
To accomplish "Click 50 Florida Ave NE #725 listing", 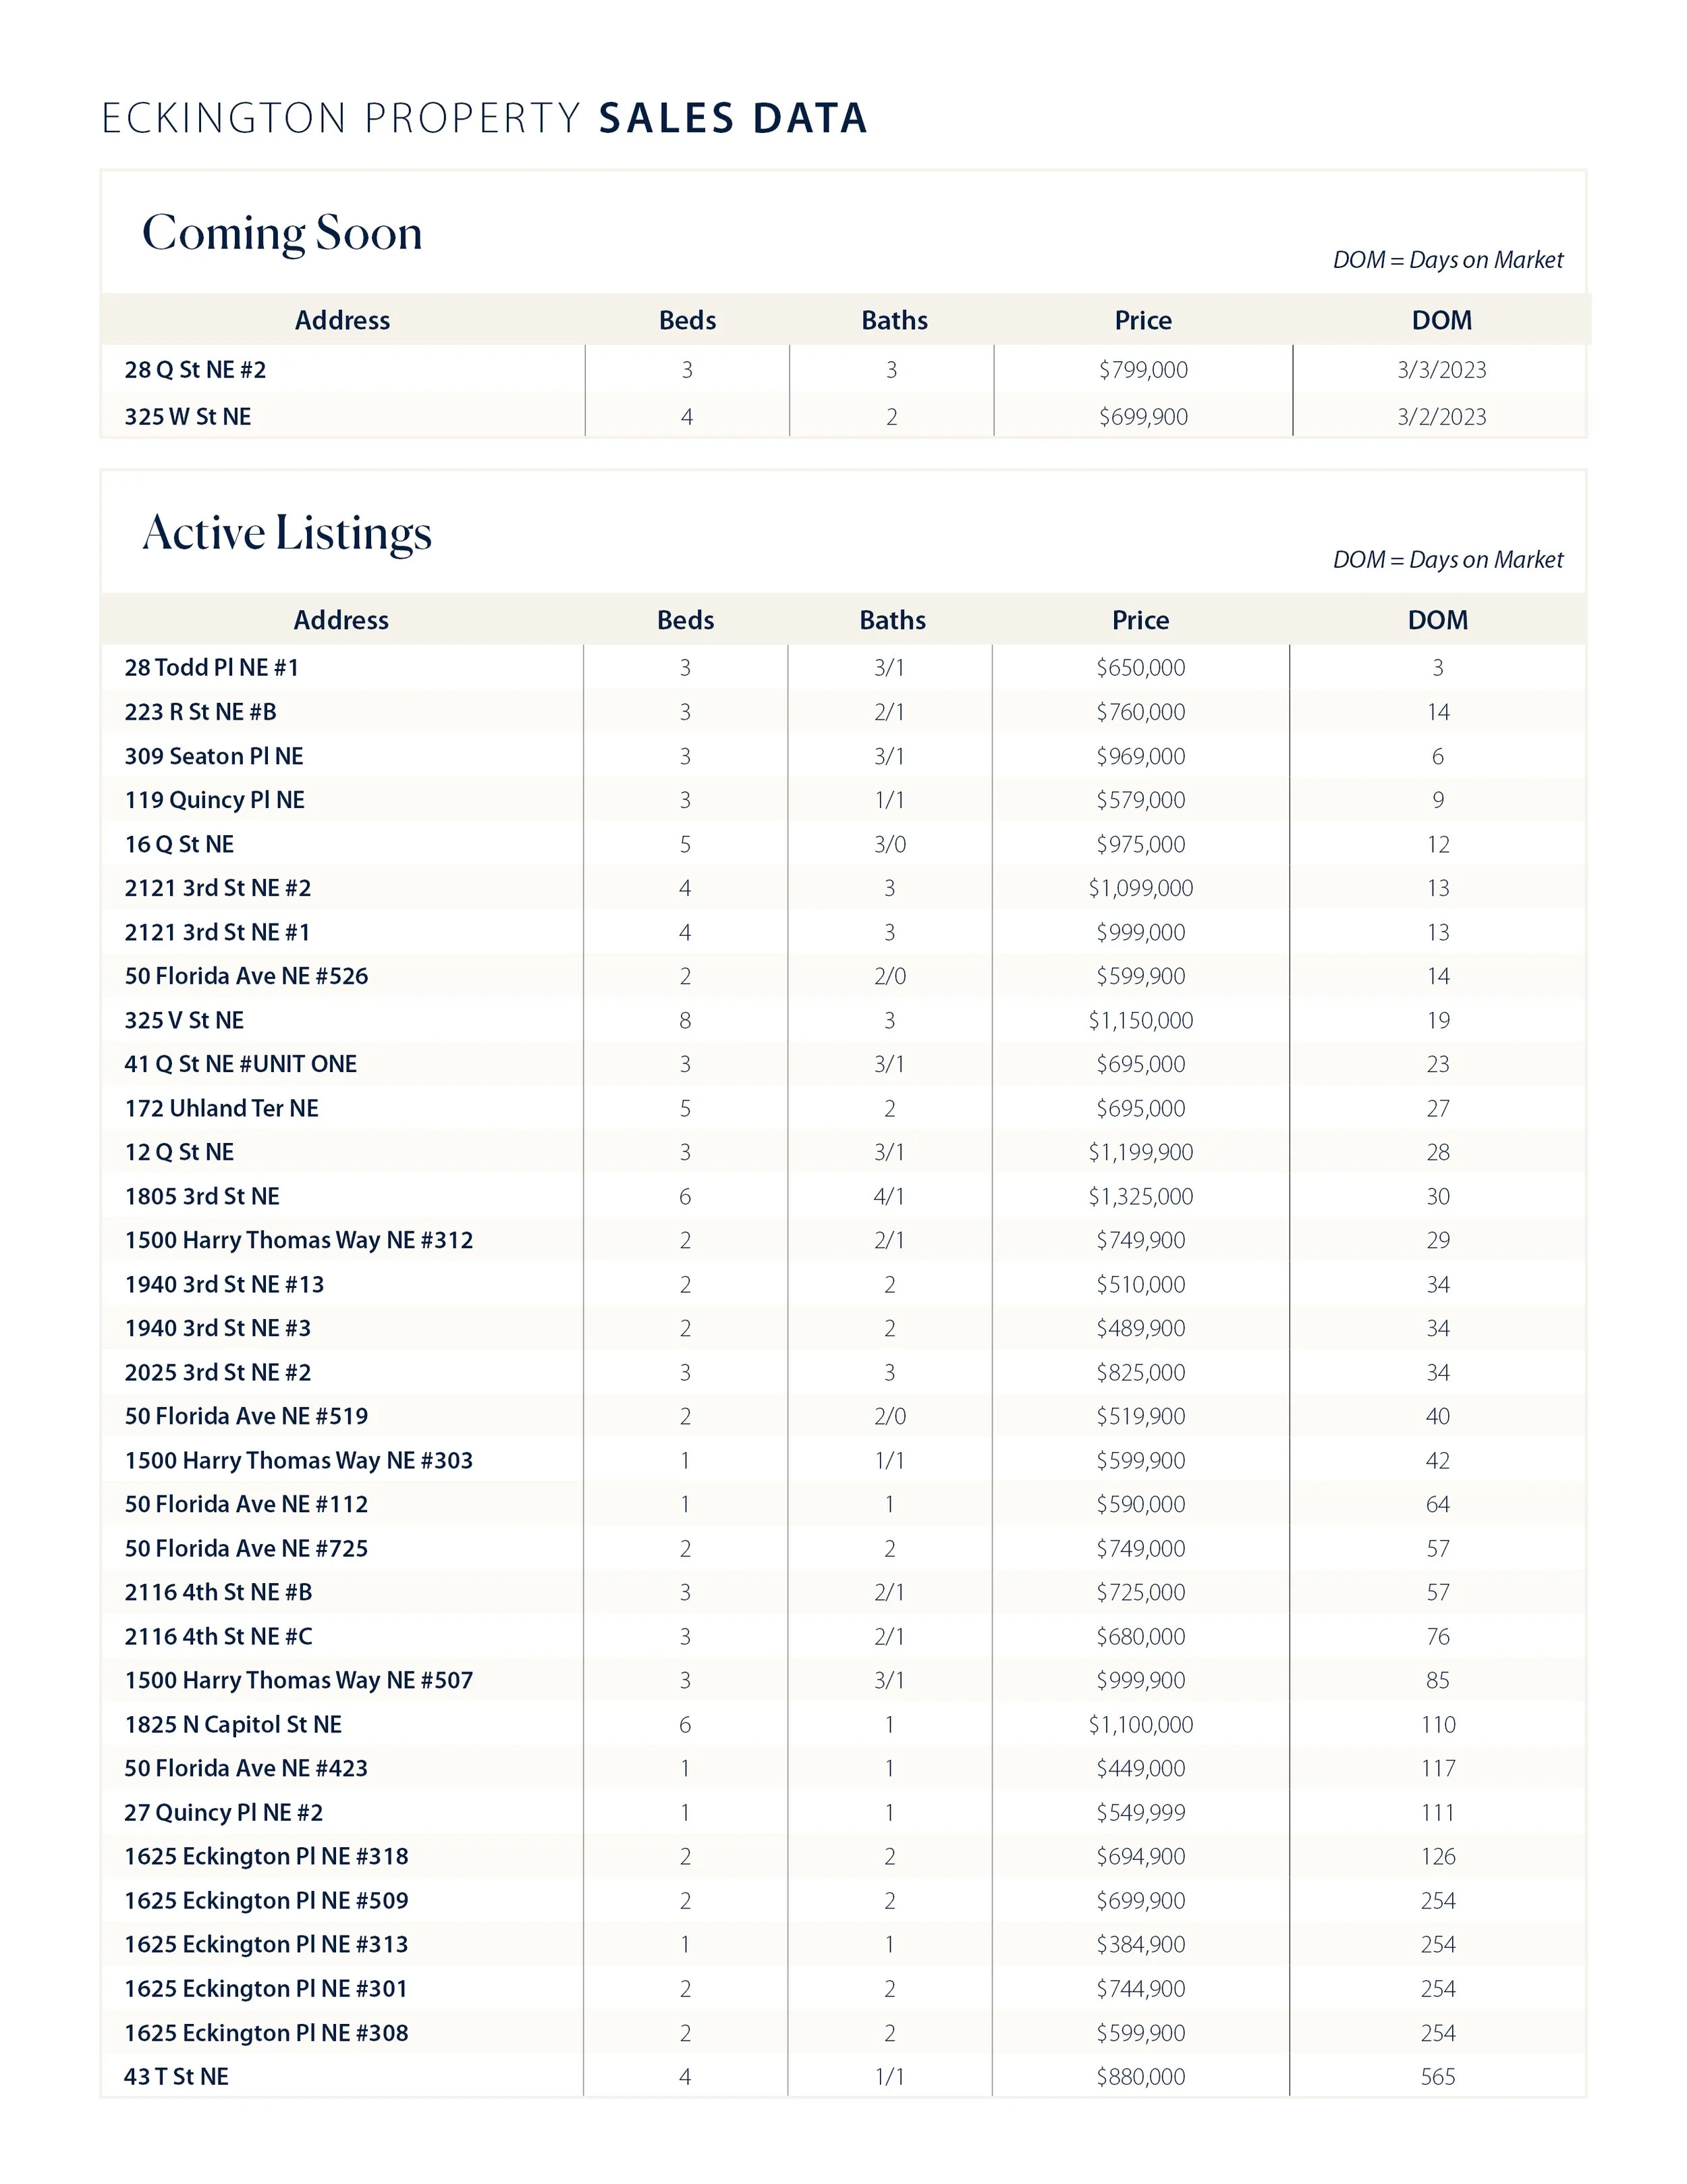I will [x=246, y=1548].
